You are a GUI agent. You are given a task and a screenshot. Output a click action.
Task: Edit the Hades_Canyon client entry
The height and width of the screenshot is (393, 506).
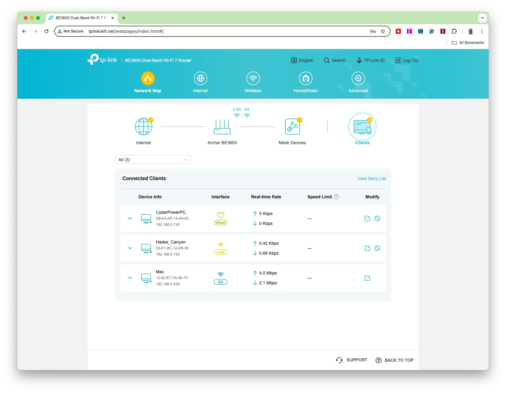coord(367,248)
